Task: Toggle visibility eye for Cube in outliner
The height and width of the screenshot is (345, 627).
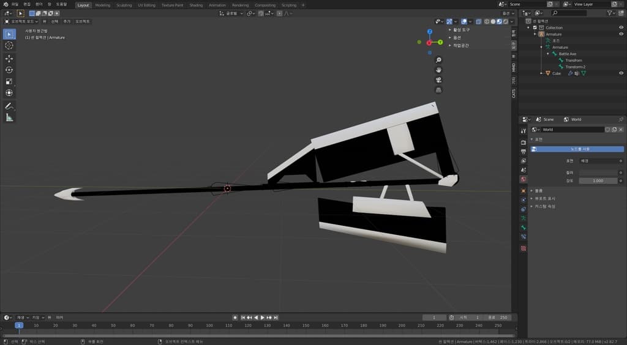Action: pos(621,73)
